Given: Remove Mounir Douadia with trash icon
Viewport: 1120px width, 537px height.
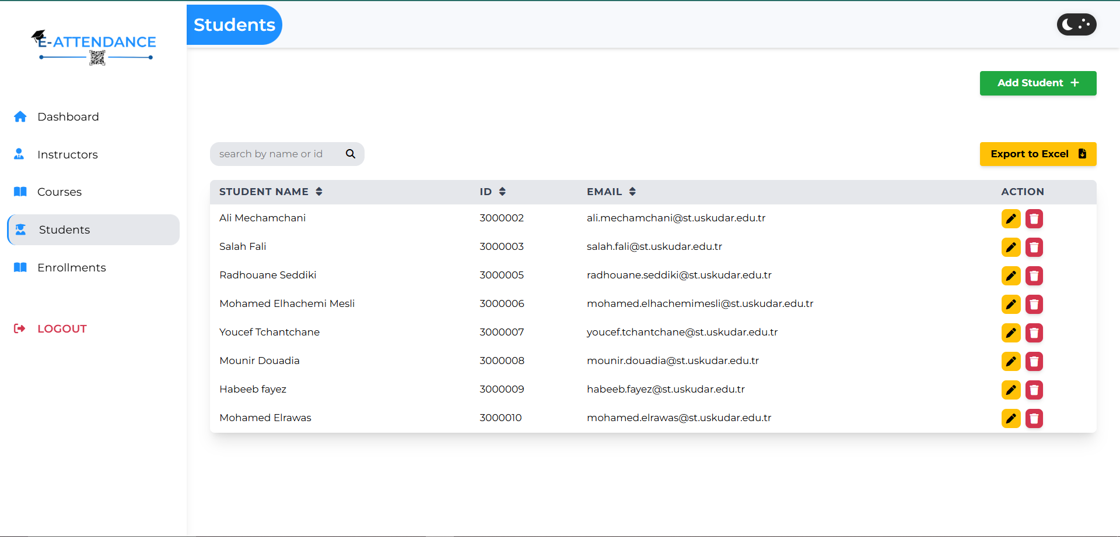Looking at the screenshot, I should pyautogui.click(x=1034, y=362).
